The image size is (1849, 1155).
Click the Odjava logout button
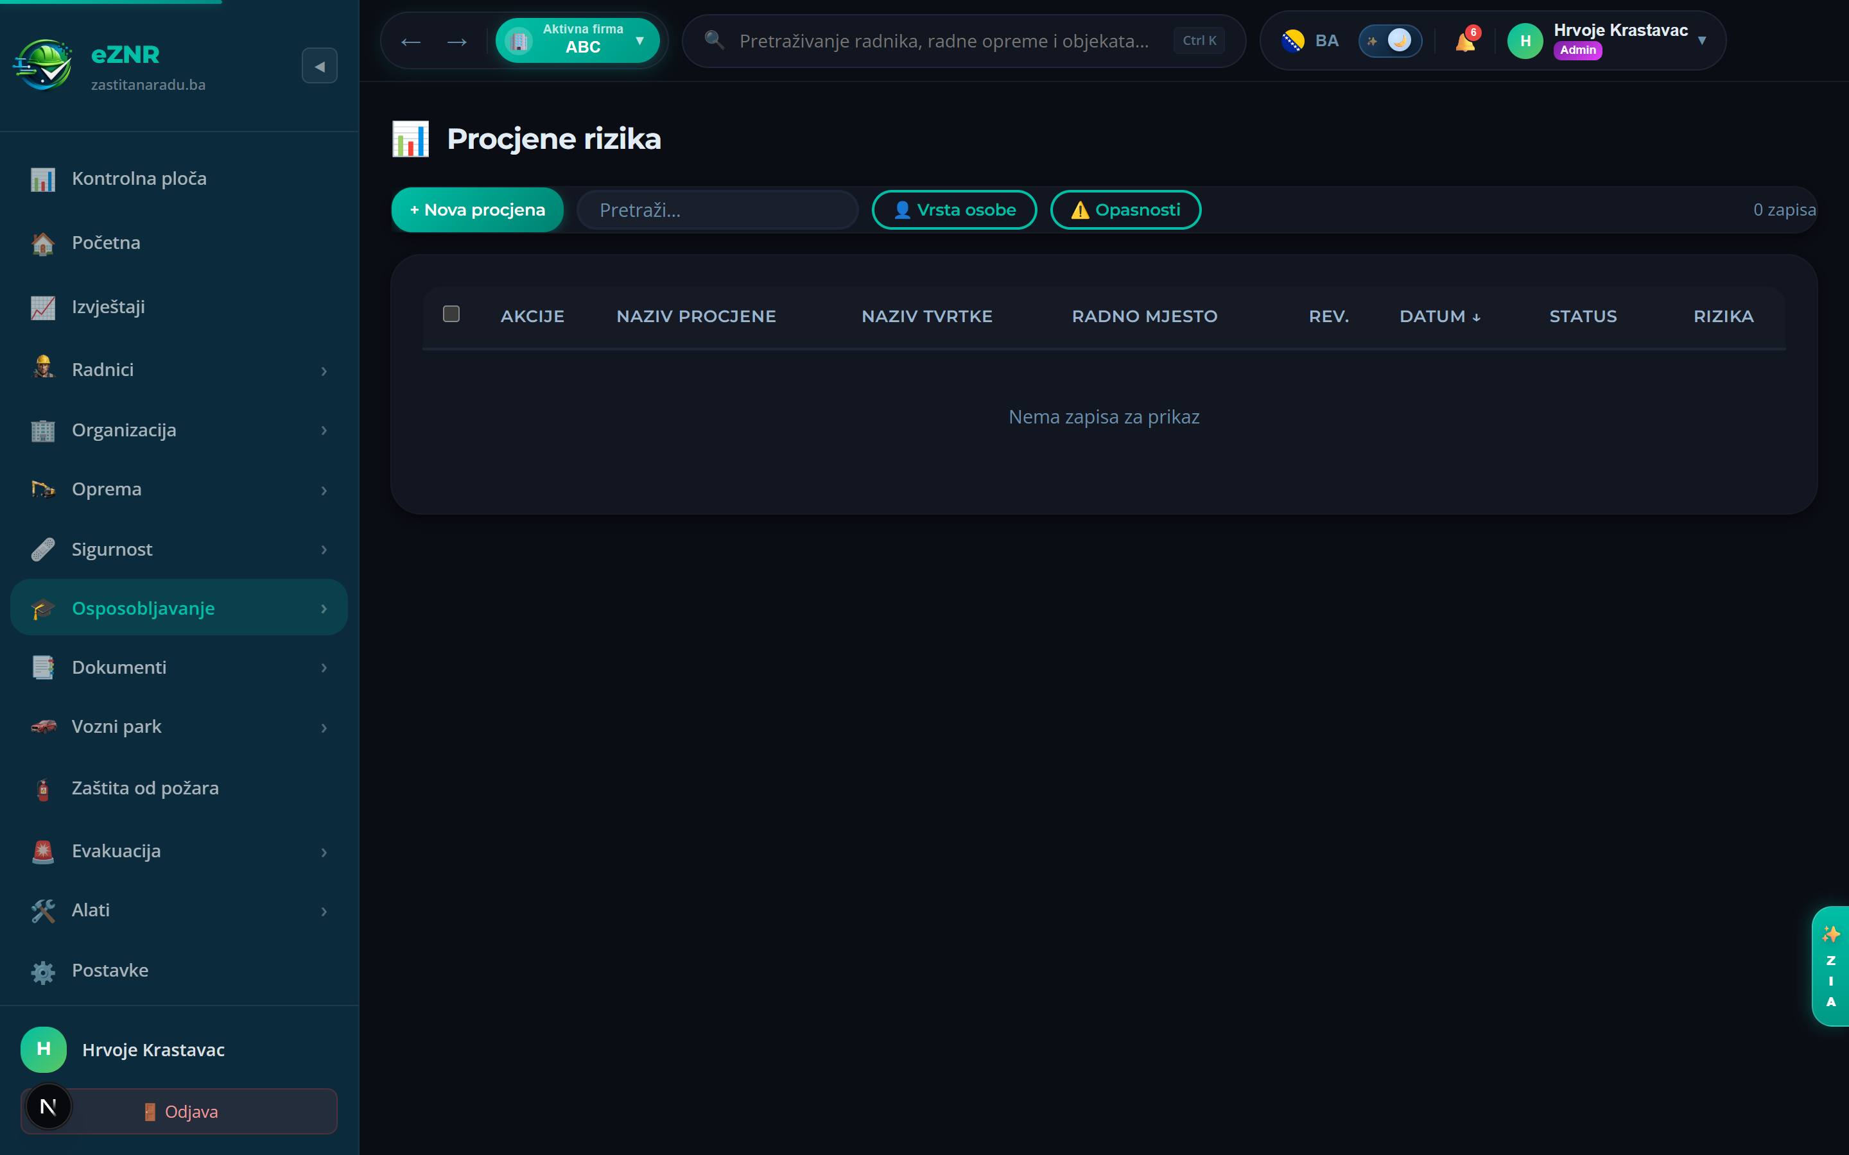178,1111
